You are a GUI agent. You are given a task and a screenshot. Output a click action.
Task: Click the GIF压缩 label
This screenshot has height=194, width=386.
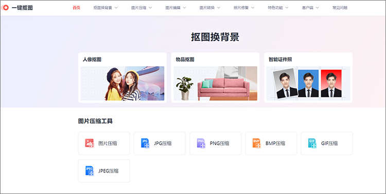pyautogui.click(x=329, y=143)
